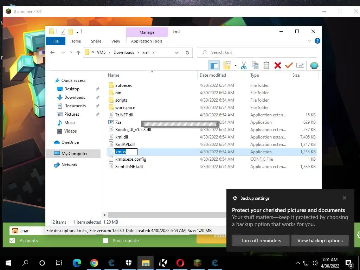Click the Properties icon in title bar
Screen dimensions: 360x270
click(63, 32)
